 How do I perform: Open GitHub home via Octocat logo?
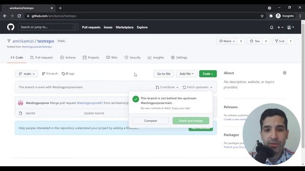point(10,27)
